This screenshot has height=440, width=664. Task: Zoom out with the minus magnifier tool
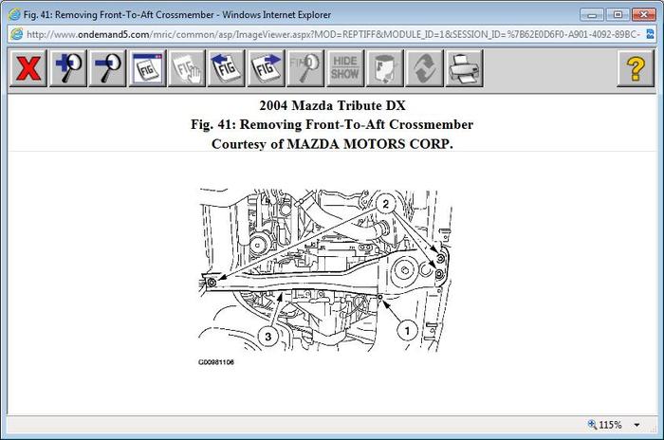coord(107,68)
